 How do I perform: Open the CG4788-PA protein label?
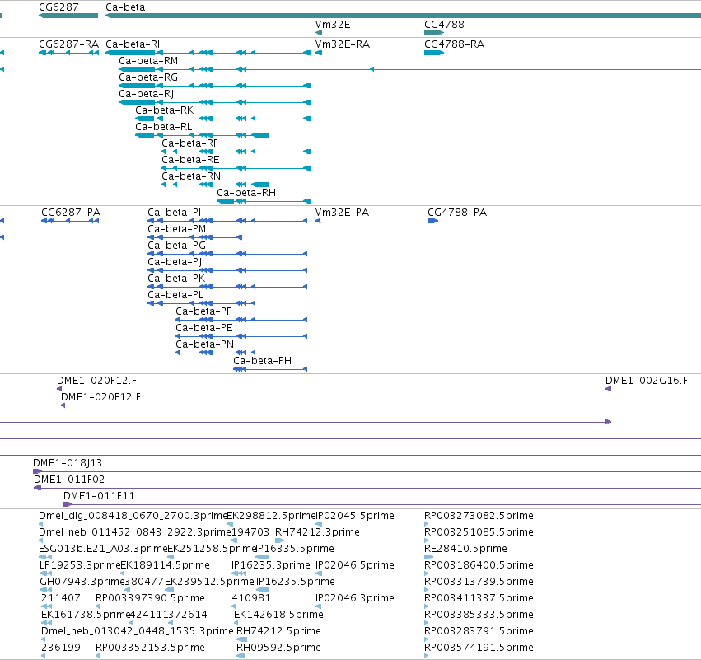[x=457, y=213]
